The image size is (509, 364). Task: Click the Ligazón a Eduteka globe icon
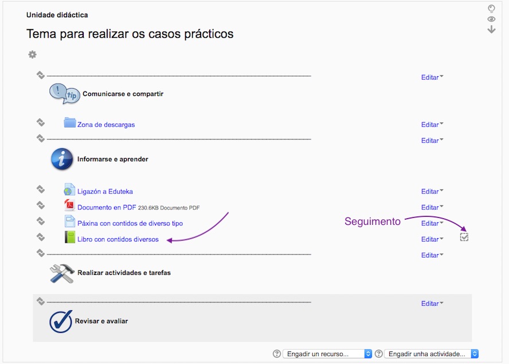(70, 190)
